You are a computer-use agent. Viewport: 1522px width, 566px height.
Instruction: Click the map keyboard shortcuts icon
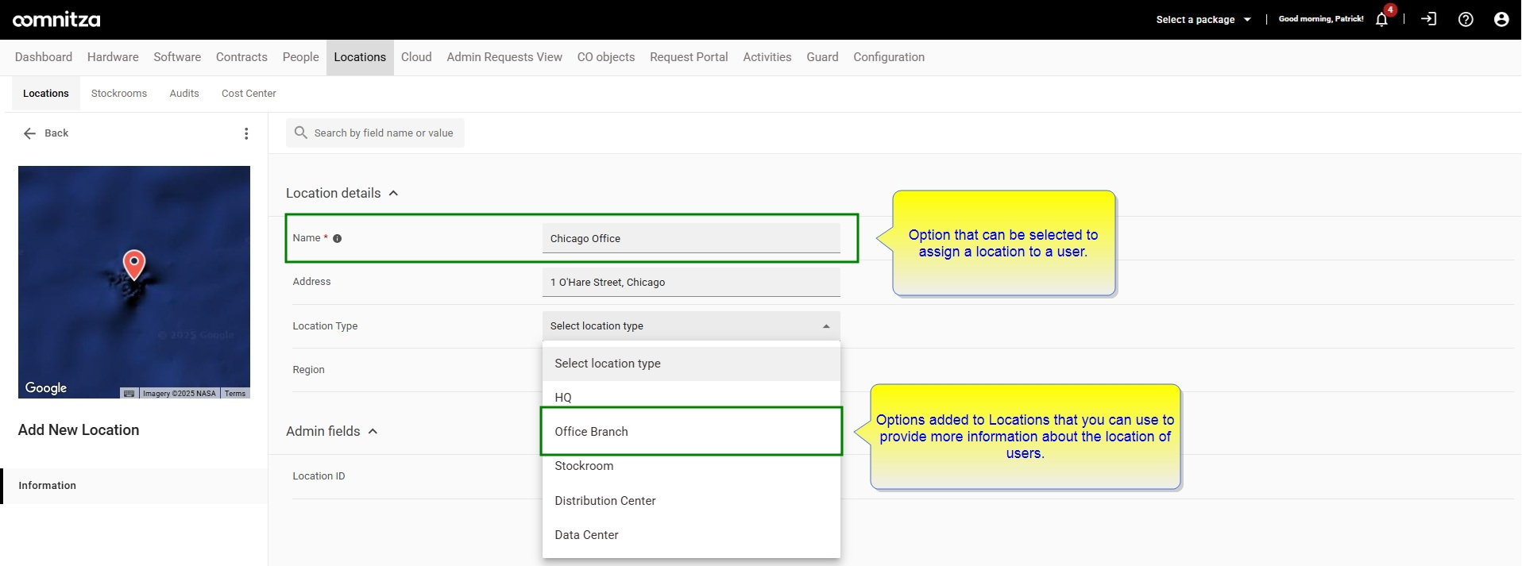tap(129, 394)
